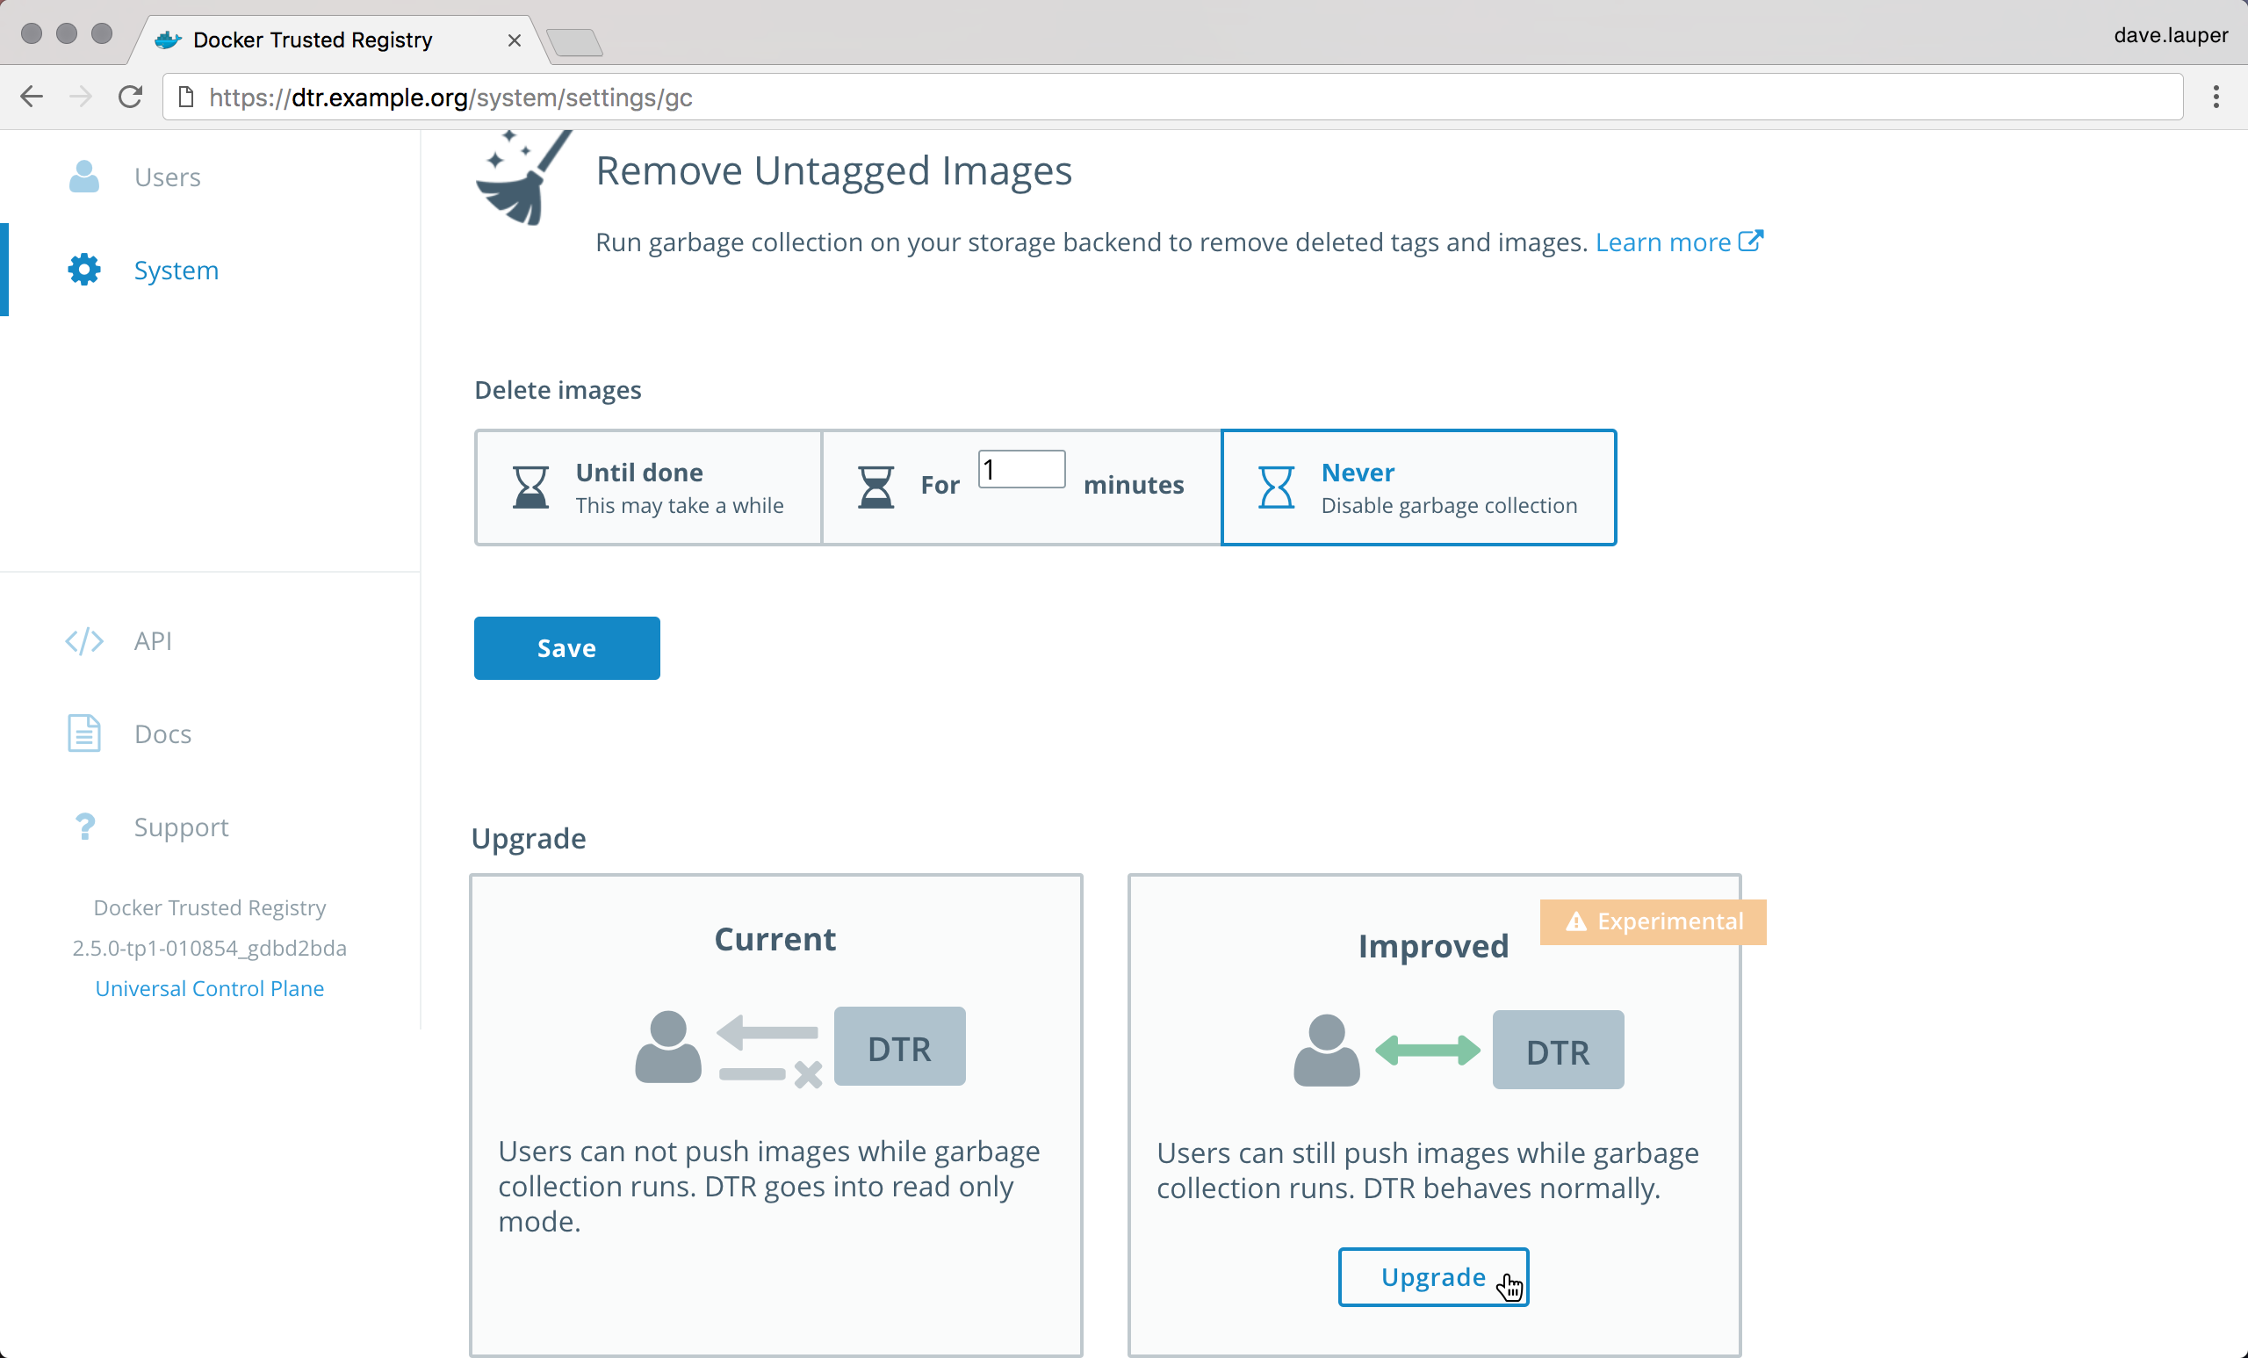The image size is (2248, 1358).
Task: Select 'Never' to disable garbage collection
Action: coord(1419,488)
